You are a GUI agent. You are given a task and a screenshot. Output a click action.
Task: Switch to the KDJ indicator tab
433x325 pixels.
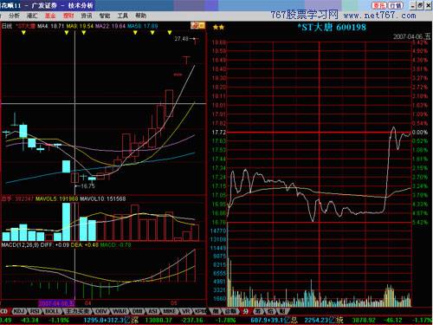[19, 311]
